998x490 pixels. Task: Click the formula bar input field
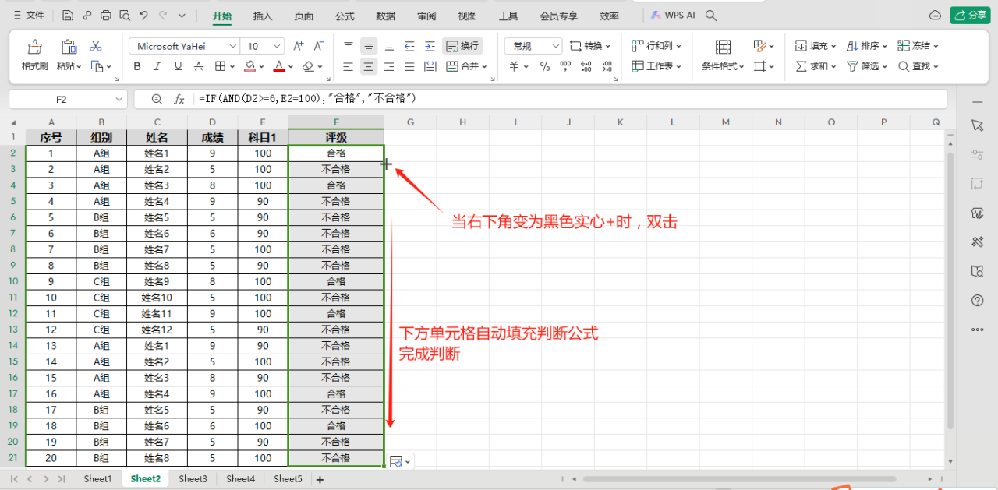[x=569, y=99]
